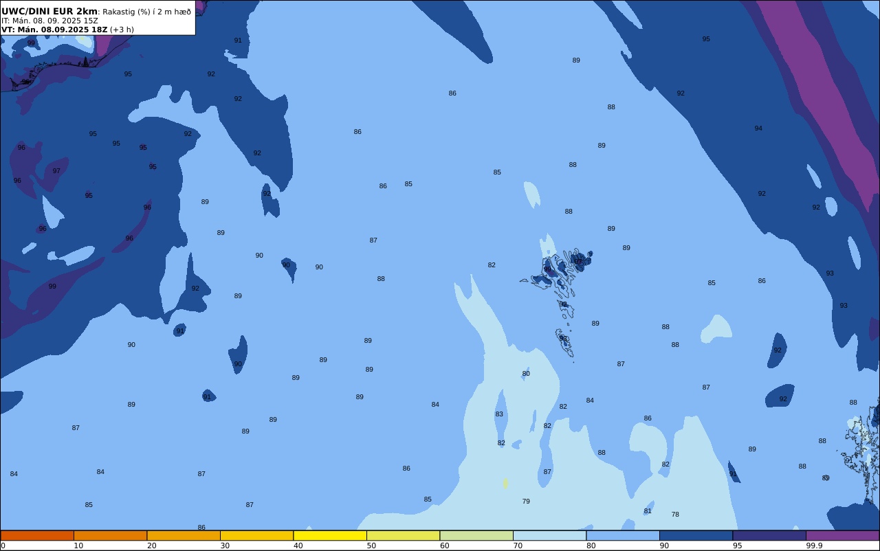Click the title text "UWC/DINI EUR 2km"
Image resolution: width=880 pixels, height=551 pixels.
click(x=49, y=12)
